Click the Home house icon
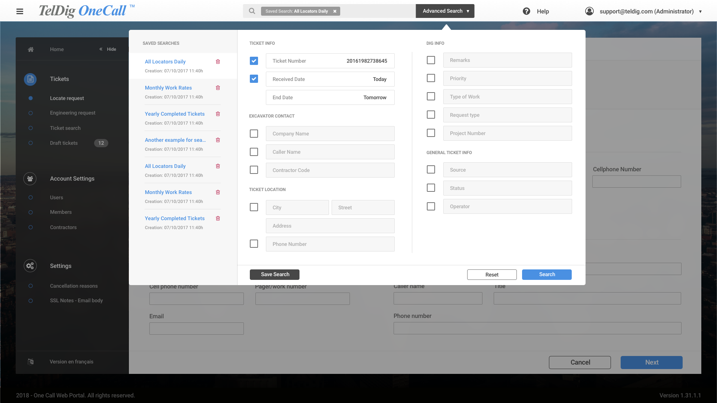The width and height of the screenshot is (717, 403). pos(31,49)
